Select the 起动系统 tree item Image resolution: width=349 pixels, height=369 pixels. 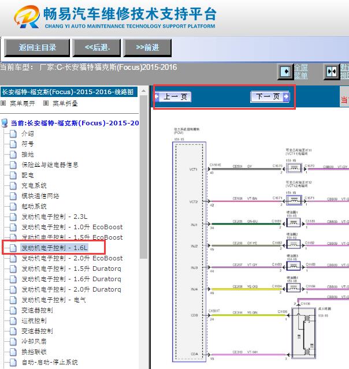pyautogui.click(x=34, y=206)
